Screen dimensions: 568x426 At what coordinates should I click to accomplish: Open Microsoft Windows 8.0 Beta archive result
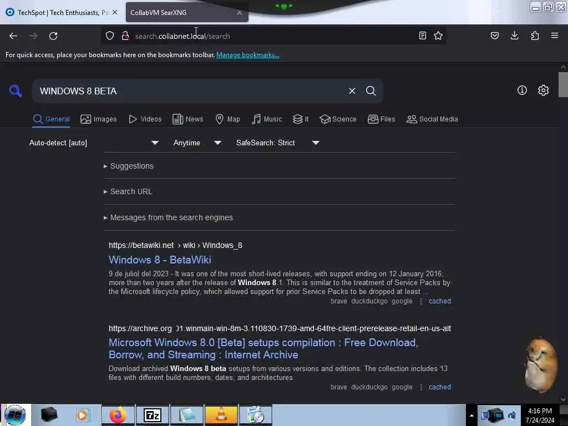pos(263,348)
